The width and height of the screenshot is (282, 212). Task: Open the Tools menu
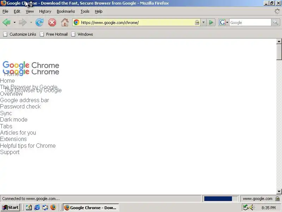click(x=85, y=11)
